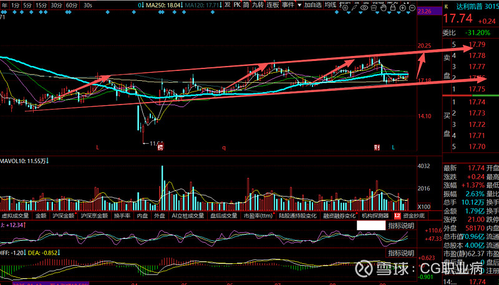This screenshot has width=499, height=285.
Task: Click sell level 5 price 17.79
Action: [477, 45]
